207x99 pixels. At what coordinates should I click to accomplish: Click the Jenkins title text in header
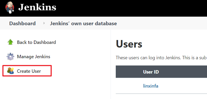point(37,7)
